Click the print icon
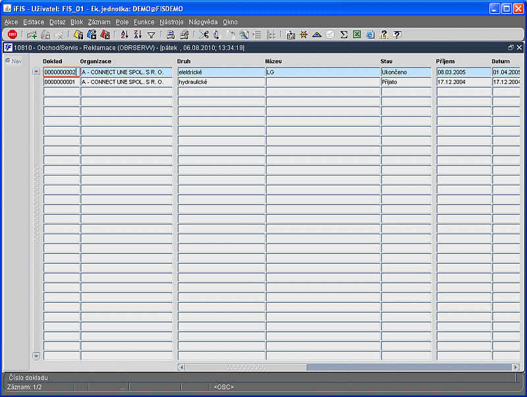Image resolution: width=527 pixels, height=397 pixels. coord(171,34)
